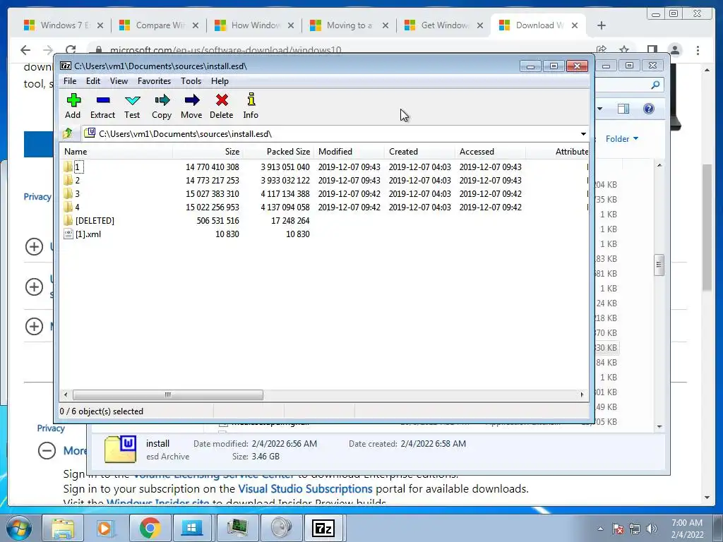This screenshot has width=723, height=542.
Task: Click the Add toolbar icon in 7-Zip
Action: pyautogui.click(x=73, y=106)
